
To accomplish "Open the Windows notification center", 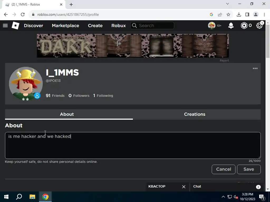I will pyautogui.click(x=262, y=197).
